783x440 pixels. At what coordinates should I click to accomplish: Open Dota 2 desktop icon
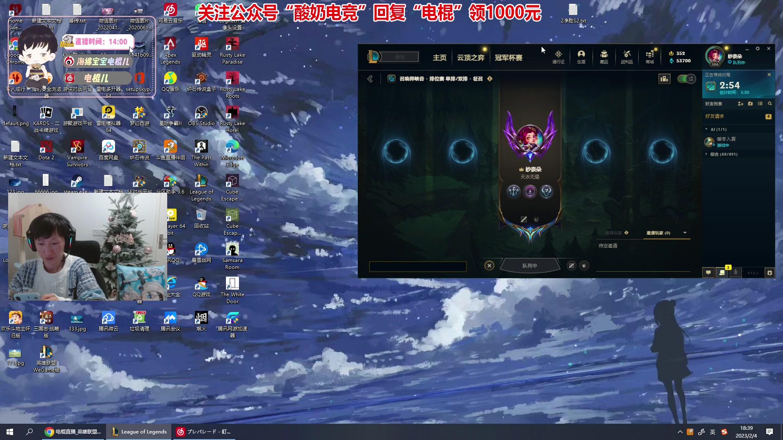pyautogui.click(x=46, y=150)
